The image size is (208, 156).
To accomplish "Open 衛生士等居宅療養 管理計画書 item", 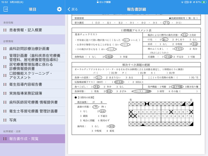I will tap(33, 111).
